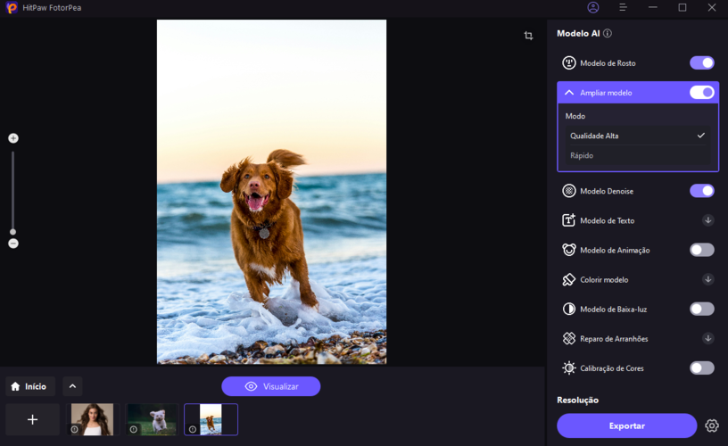Click the Colorir modelo label
Screen dimensions: 728x446
coord(604,279)
